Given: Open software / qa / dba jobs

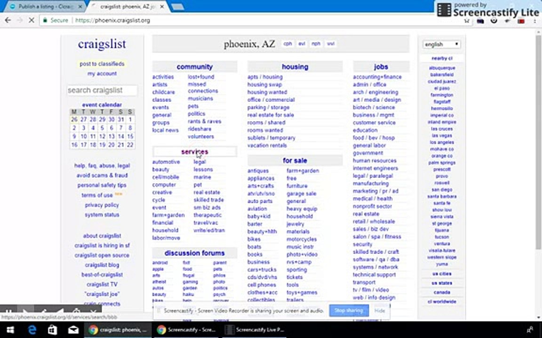Looking at the screenshot, I should pyautogui.click(x=376, y=259).
